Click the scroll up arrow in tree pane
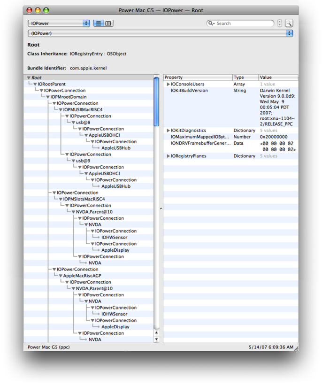 [156, 332]
